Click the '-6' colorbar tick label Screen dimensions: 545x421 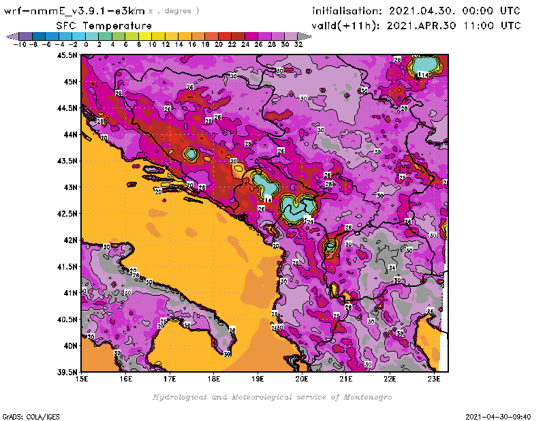pos(46,44)
